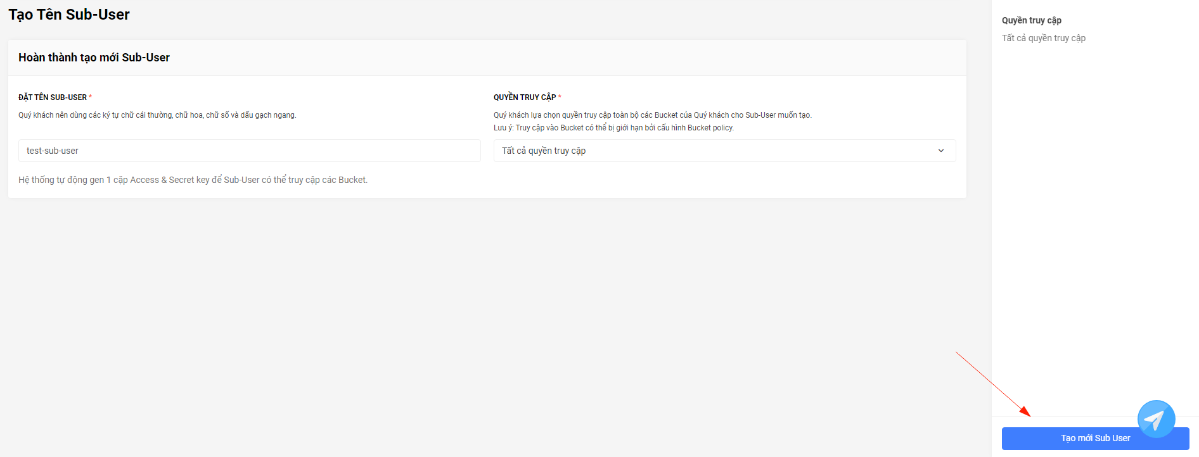Click the Telegram paper plane chat icon
Screen dimensions: 1199x457
(x=1156, y=419)
